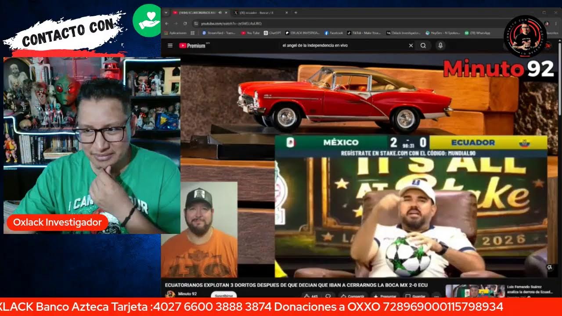Click the Minuto 92 overlay text
The width and height of the screenshot is (562, 316).
(498, 68)
